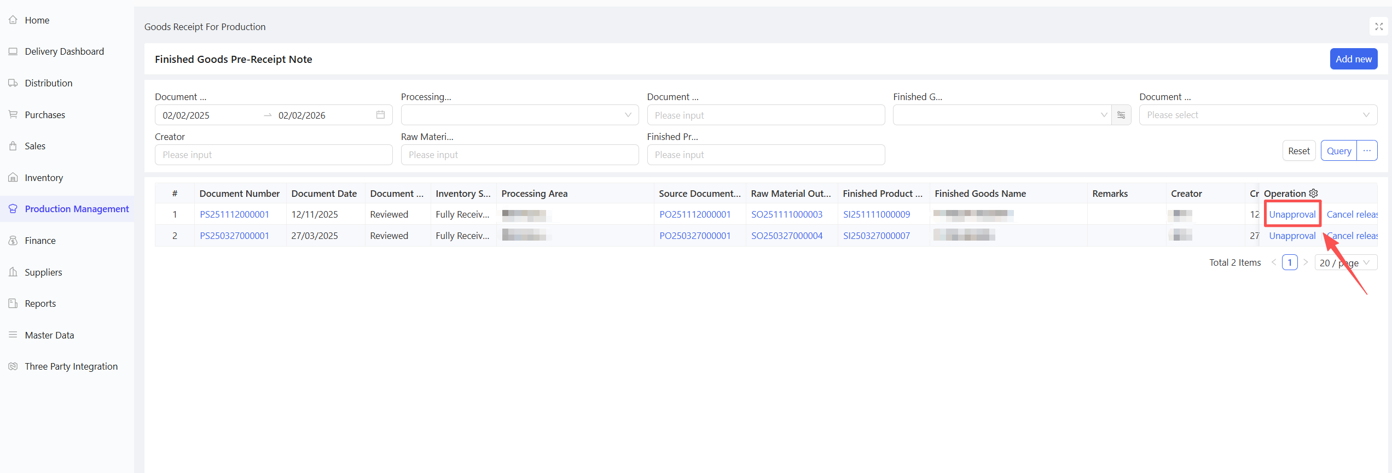1392x473 pixels.
Task: Click the Home icon in sidebar
Action: (x=13, y=20)
